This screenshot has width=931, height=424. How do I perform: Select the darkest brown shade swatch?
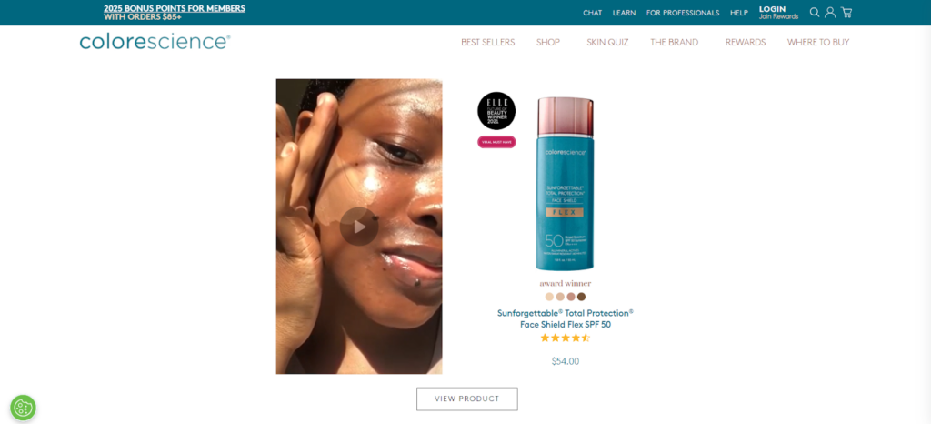point(581,297)
